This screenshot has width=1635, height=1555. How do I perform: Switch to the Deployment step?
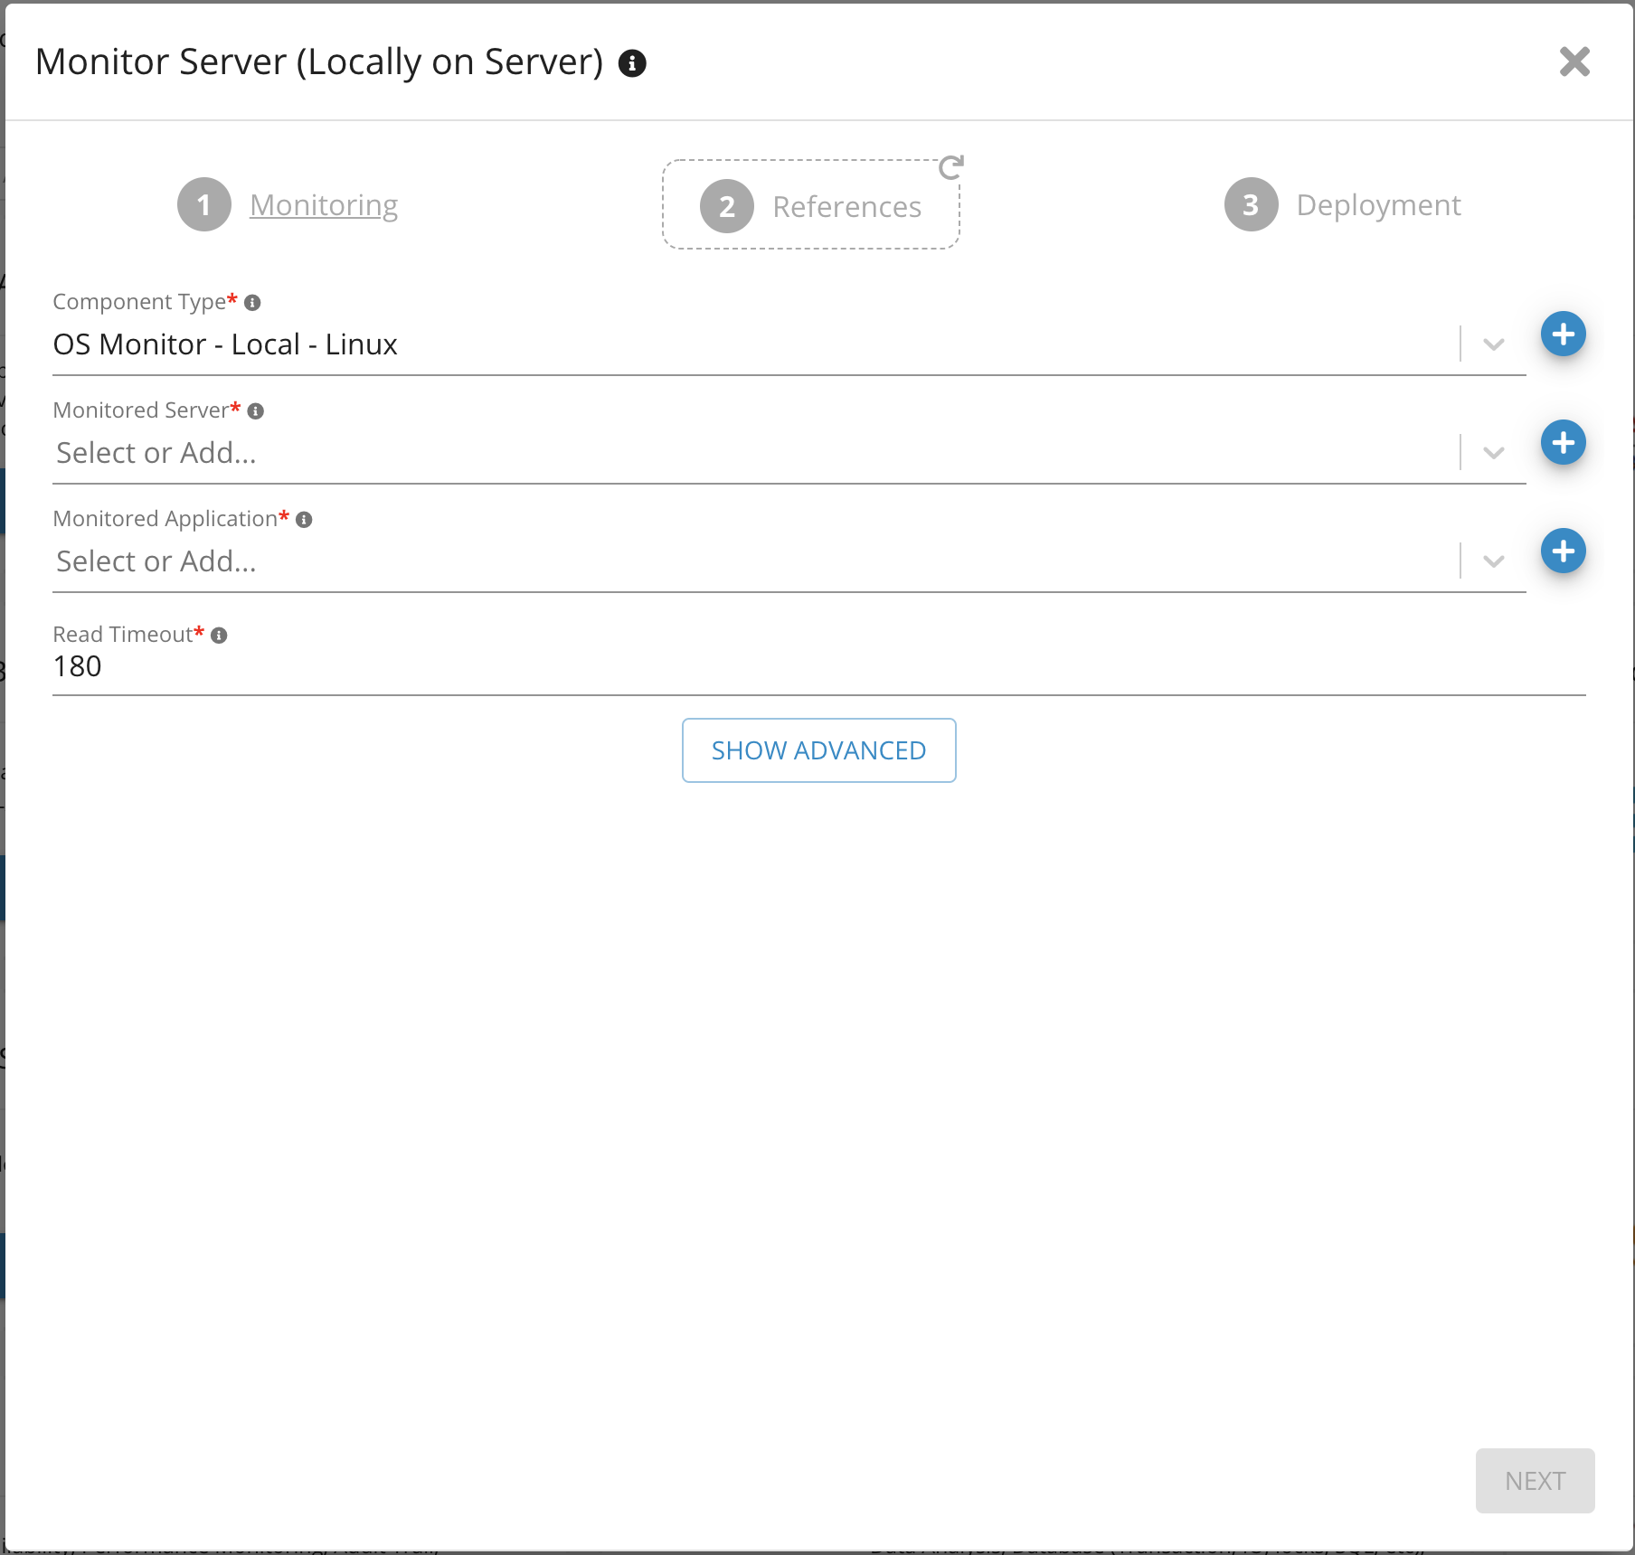tap(1377, 205)
